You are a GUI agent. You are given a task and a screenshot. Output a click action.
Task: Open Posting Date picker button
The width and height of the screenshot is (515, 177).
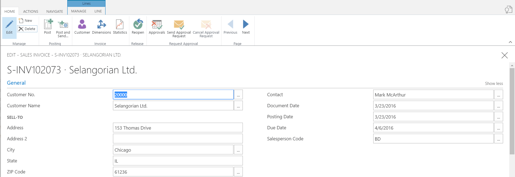[x=498, y=117]
